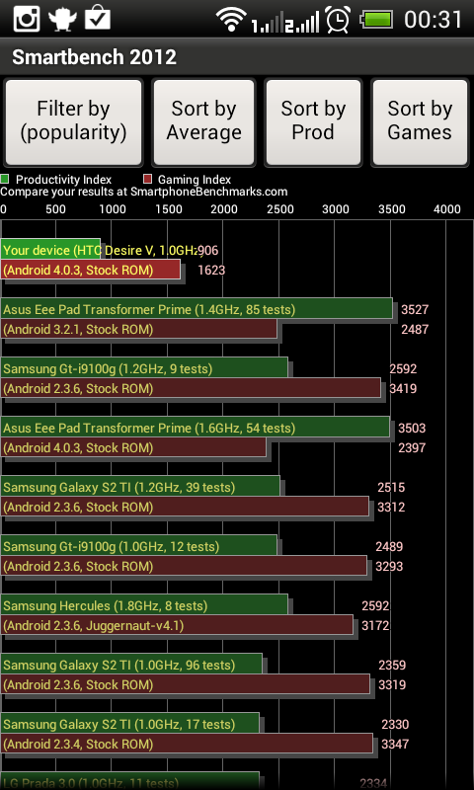Tap the SIM 1 signal strength icon

267,21
